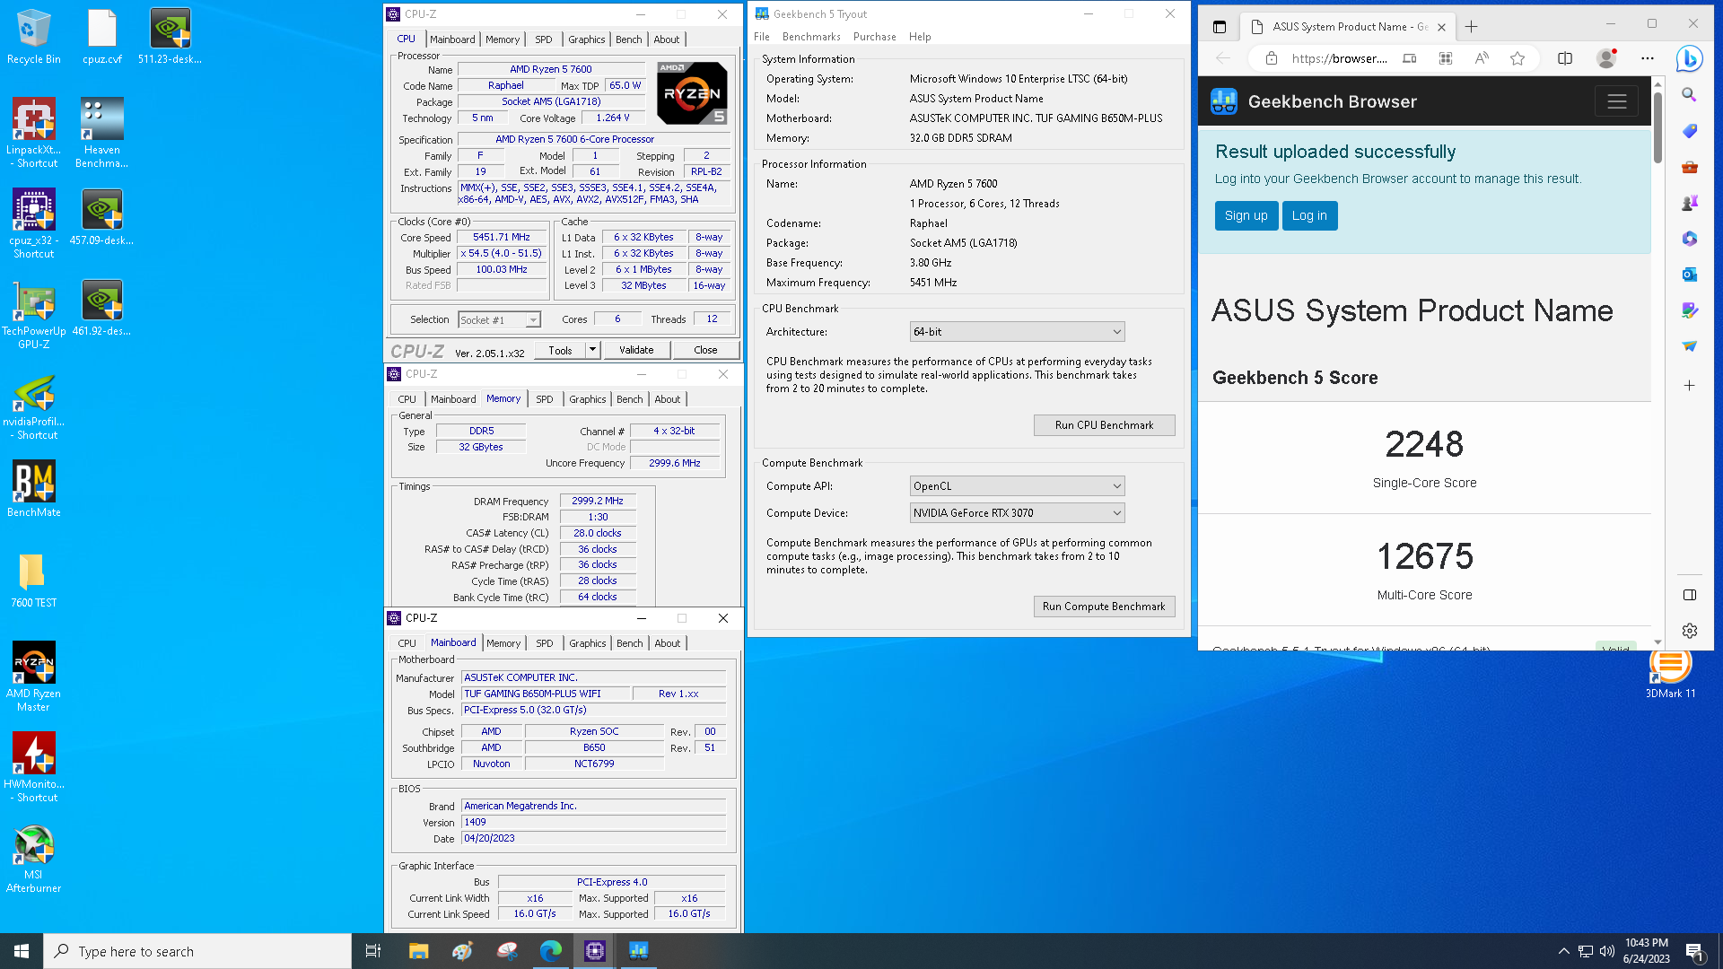Open Geekbench Benchmarks menu

click(x=811, y=37)
